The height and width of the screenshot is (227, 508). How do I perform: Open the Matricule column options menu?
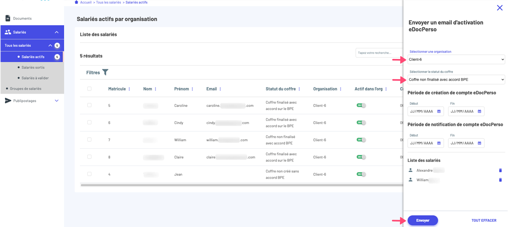tap(129, 89)
